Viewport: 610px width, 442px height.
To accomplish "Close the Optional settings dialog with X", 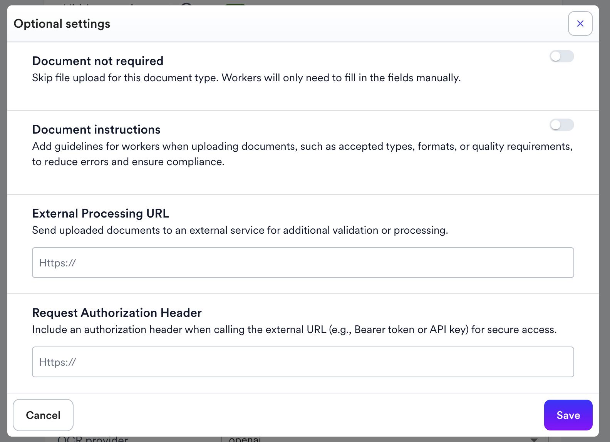I will [580, 23].
